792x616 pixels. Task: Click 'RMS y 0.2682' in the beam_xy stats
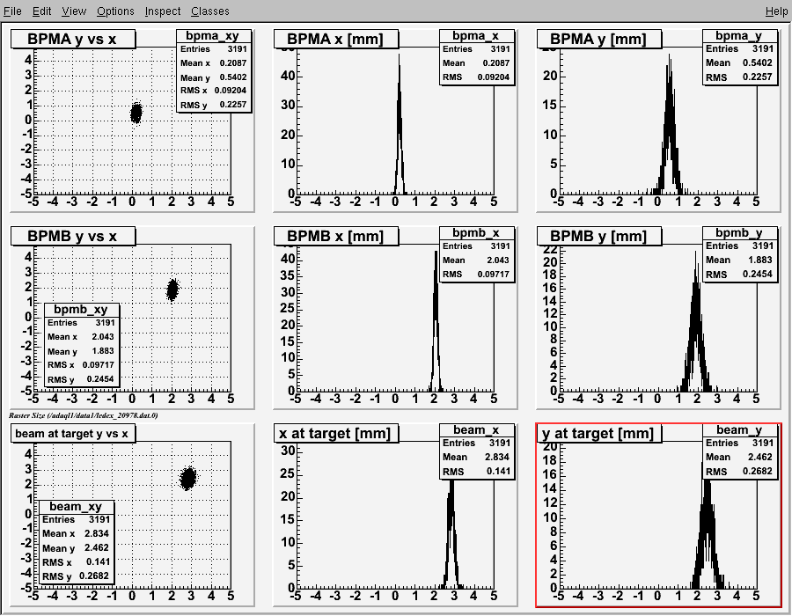point(76,576)
